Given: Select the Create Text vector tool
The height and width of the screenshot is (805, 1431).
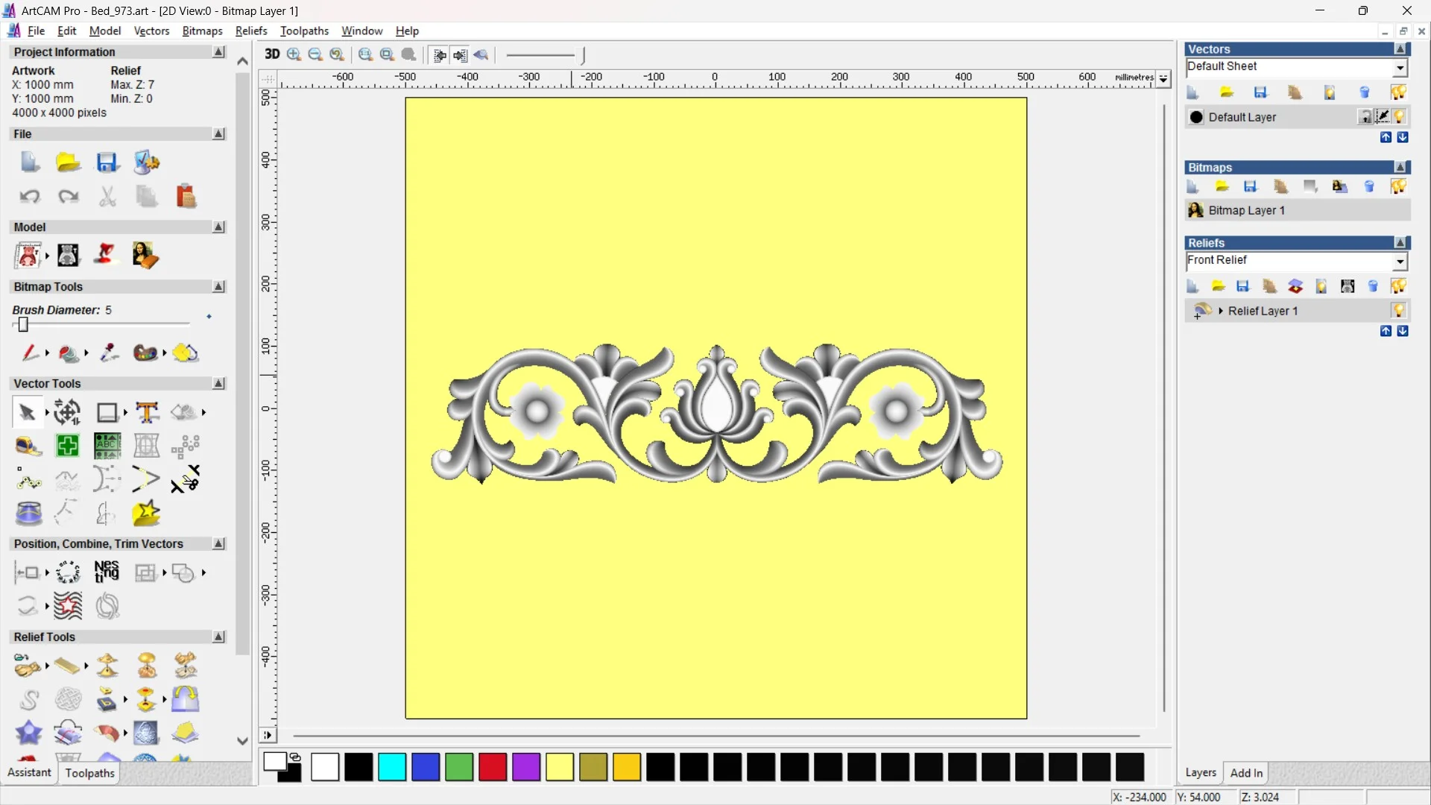Looking at the screenshot, I should pyautogui.click(x=147, y=412).
